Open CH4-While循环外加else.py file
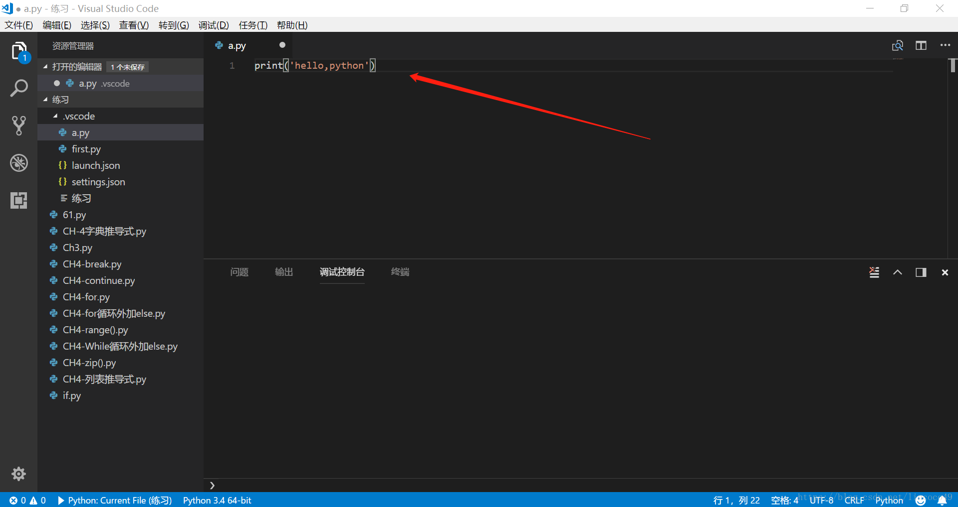Image resolution: width=958 pixels, height=507 pixels. (x=120, y=346)
